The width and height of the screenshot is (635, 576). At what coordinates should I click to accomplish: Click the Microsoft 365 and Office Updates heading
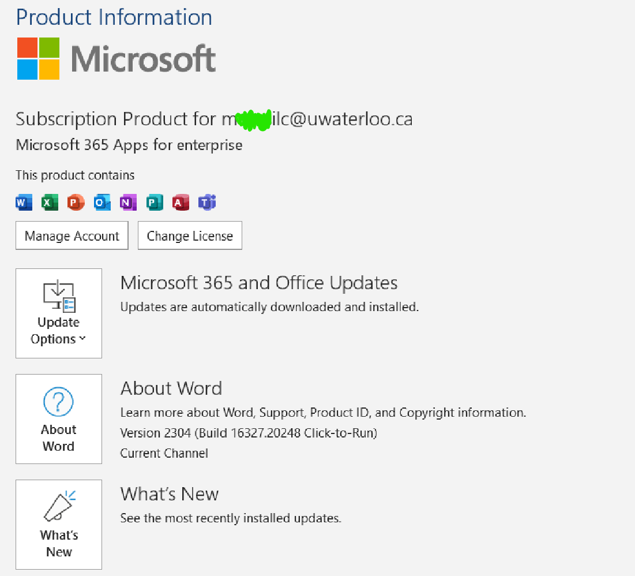click(x=258, y=283)
